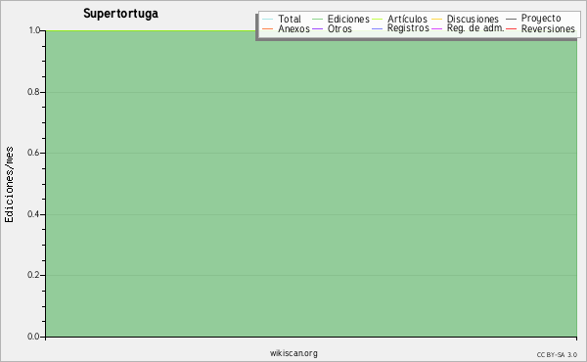587x362 pixels.
Task: Click the CC BY-SA 3.0 license text
Action: point(557,354)
